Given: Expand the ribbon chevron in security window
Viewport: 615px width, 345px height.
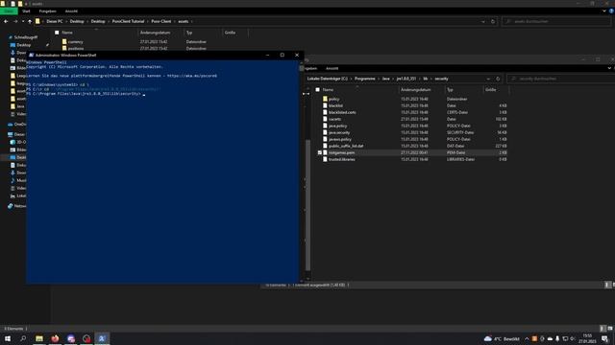Looking at the screenshot, I should tap(609, 68).
